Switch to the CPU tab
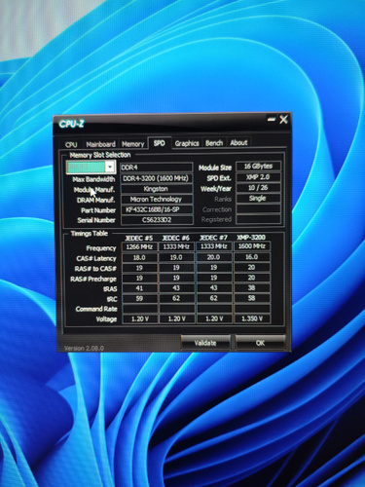365x487 pixels. pos(71,144)
